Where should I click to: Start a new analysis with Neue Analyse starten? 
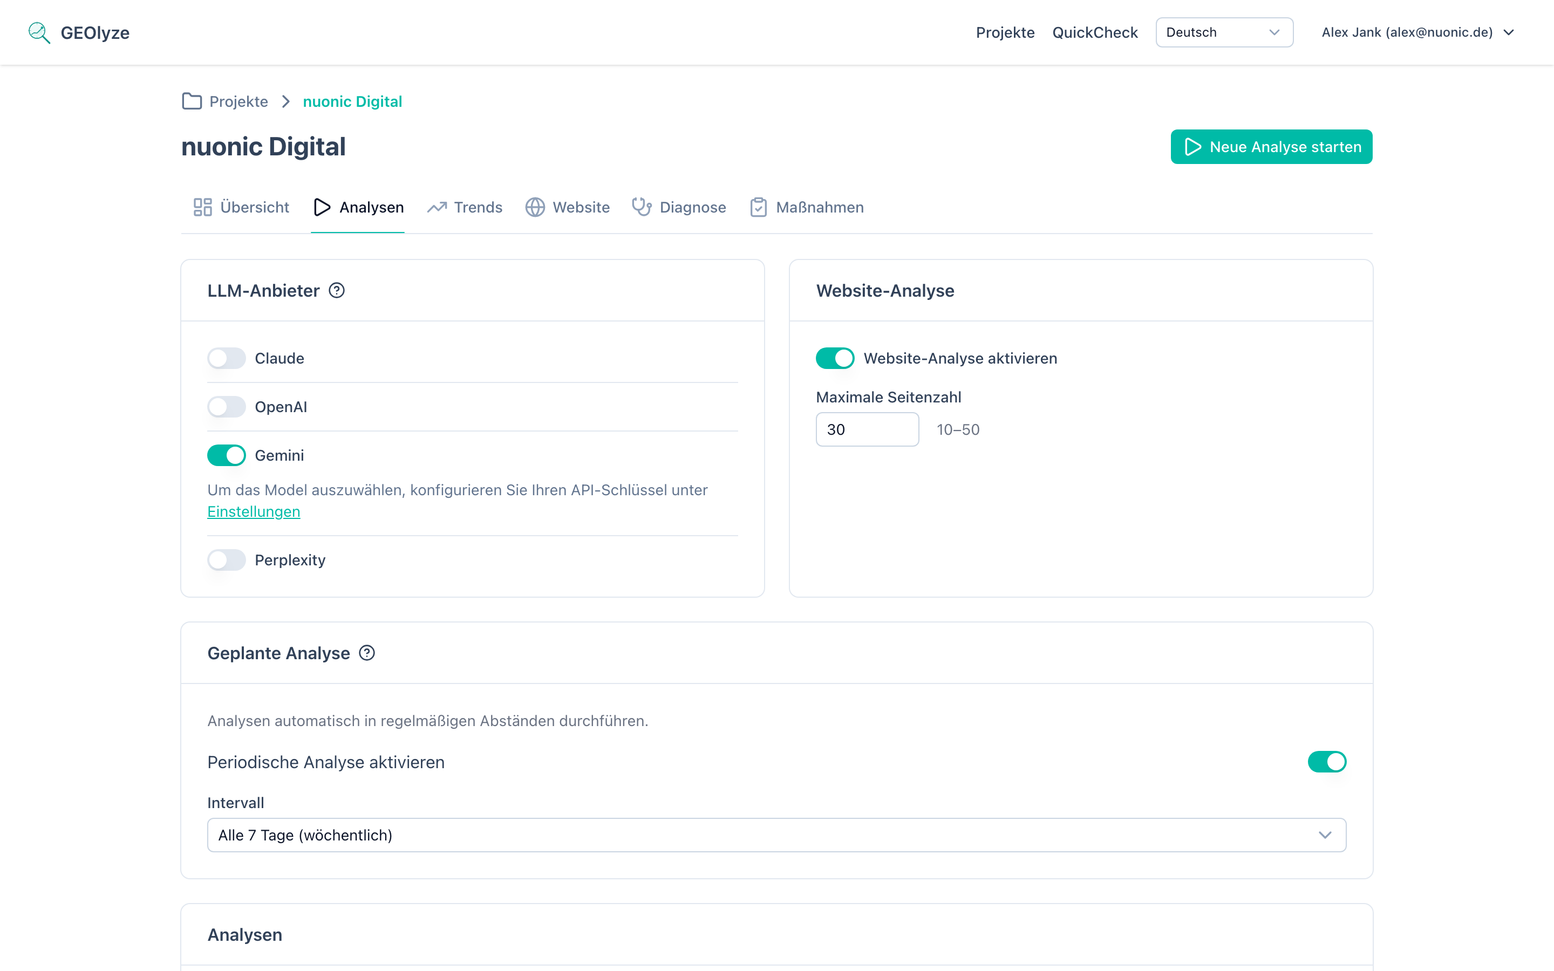tap(1271, 146)
